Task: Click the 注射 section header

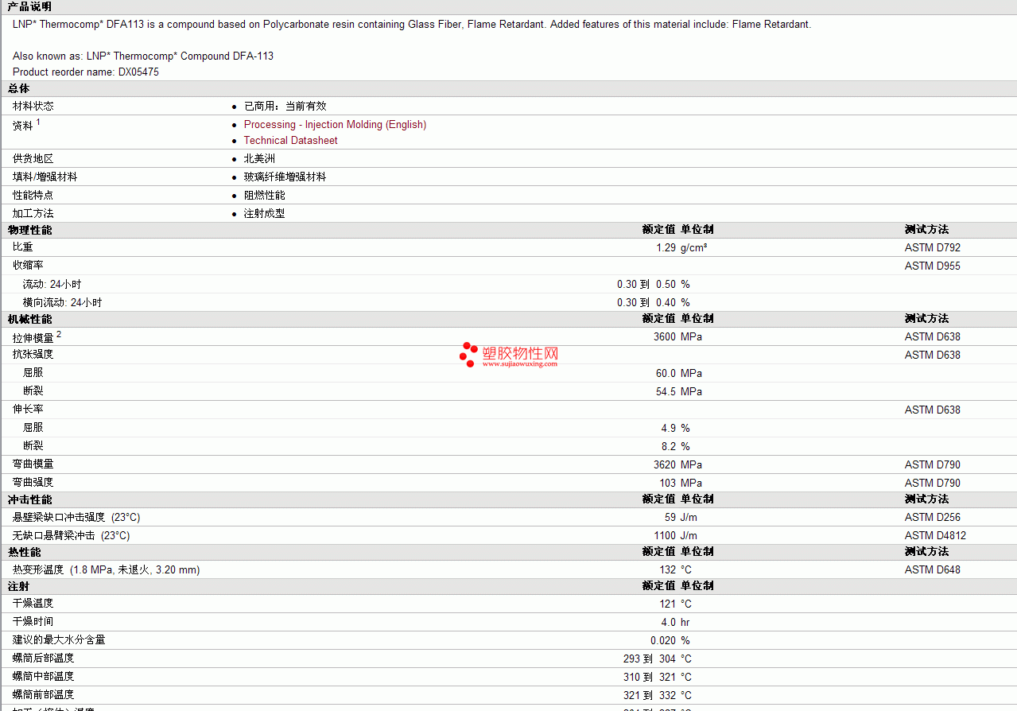Action: (x=19, y=586)
